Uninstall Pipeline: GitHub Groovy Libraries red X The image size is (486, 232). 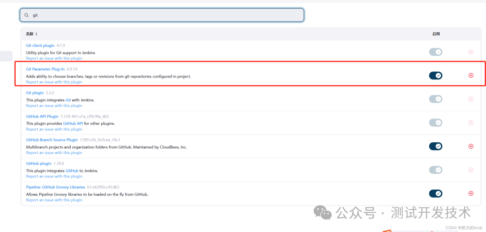(x=471, y=193)
